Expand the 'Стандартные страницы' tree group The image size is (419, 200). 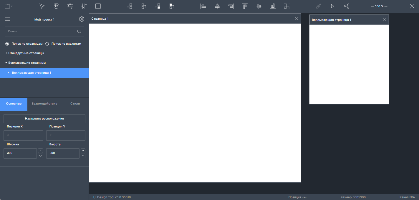tap(6, 53)
